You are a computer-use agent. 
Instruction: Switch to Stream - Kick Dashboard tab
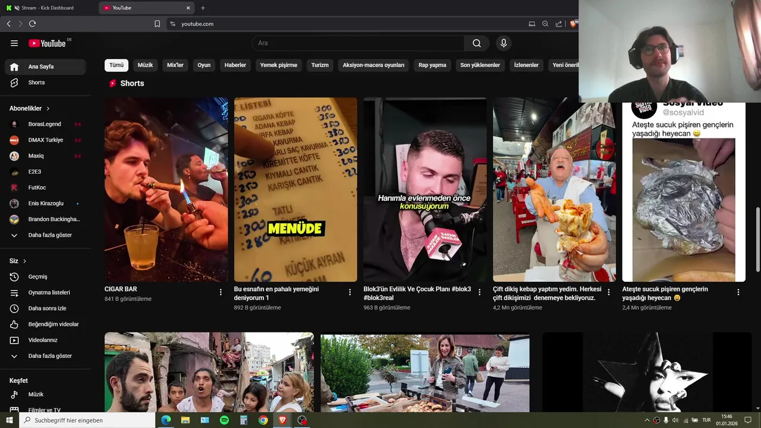pos(49,8)
